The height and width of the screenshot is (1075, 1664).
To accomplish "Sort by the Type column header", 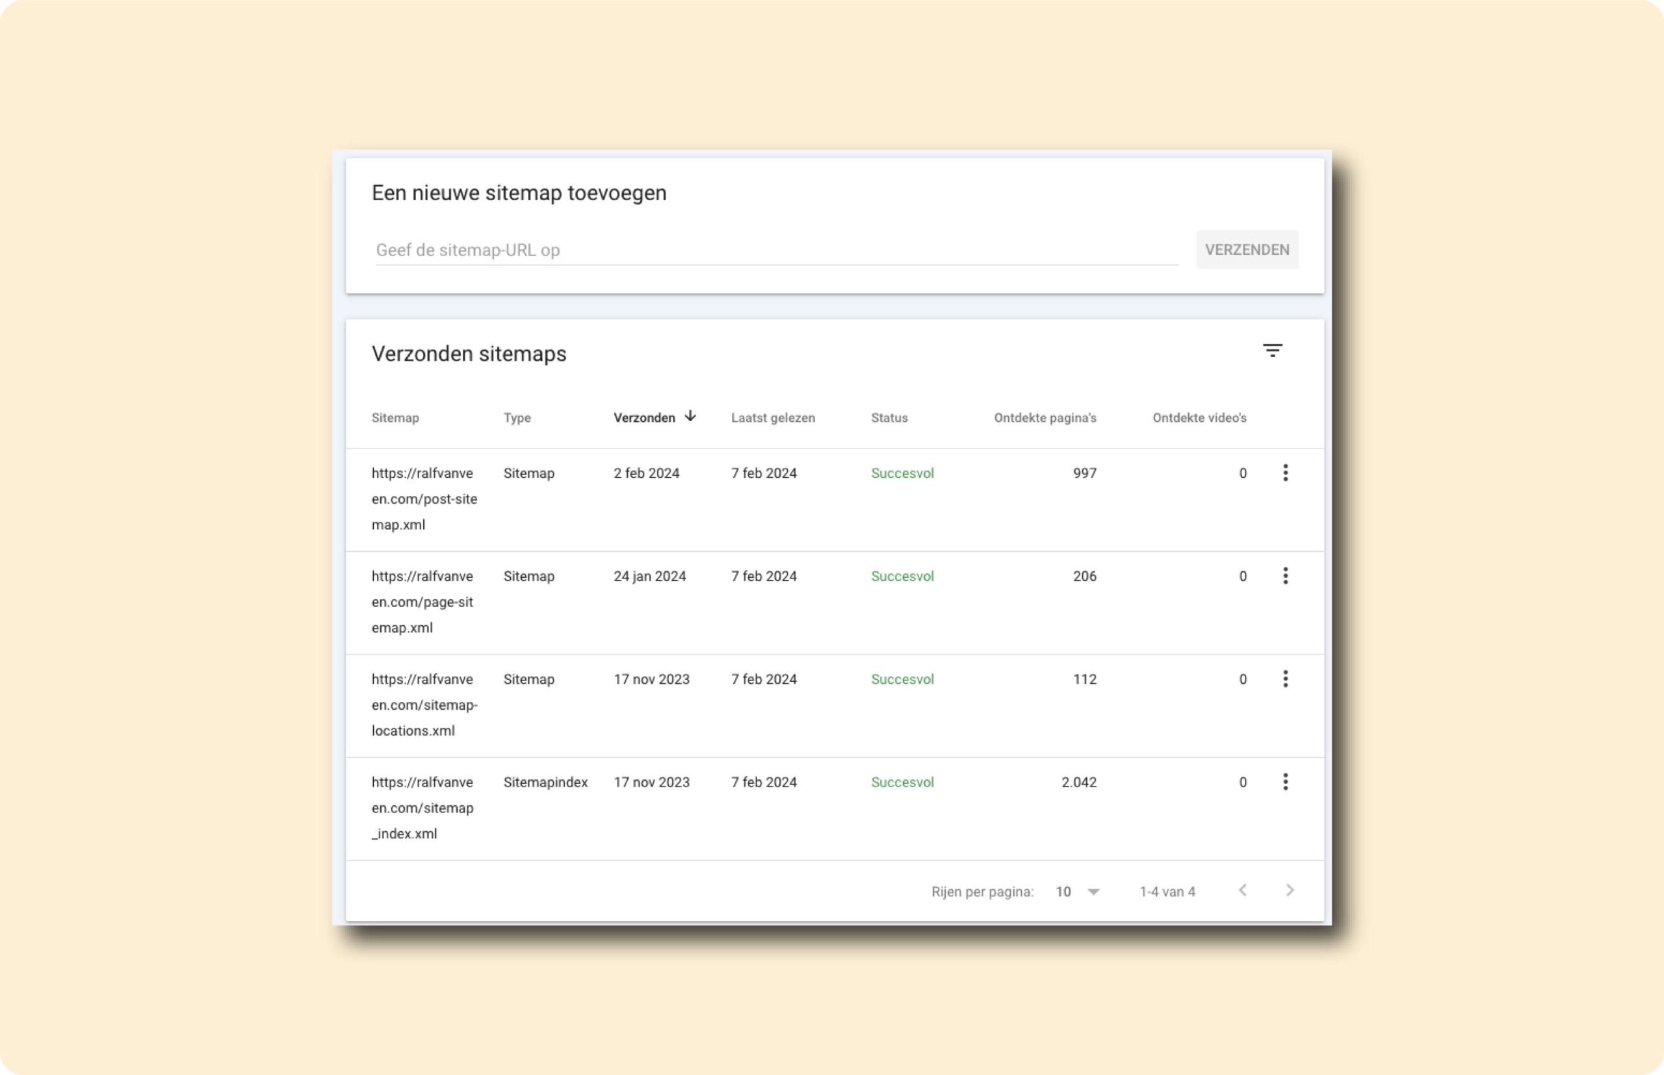I will point(517,417).
